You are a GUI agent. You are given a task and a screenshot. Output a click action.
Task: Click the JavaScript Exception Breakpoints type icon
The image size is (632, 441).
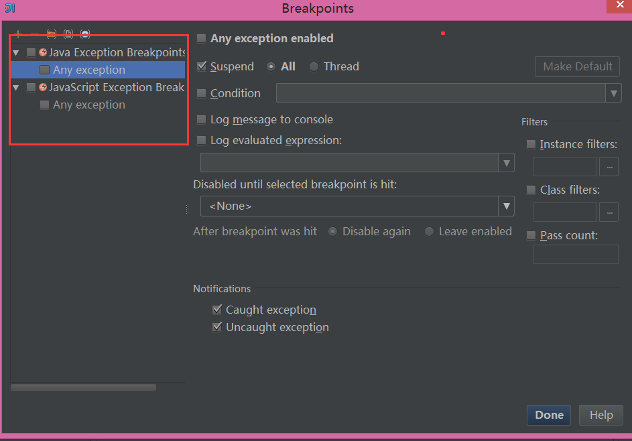pos(42,87)
